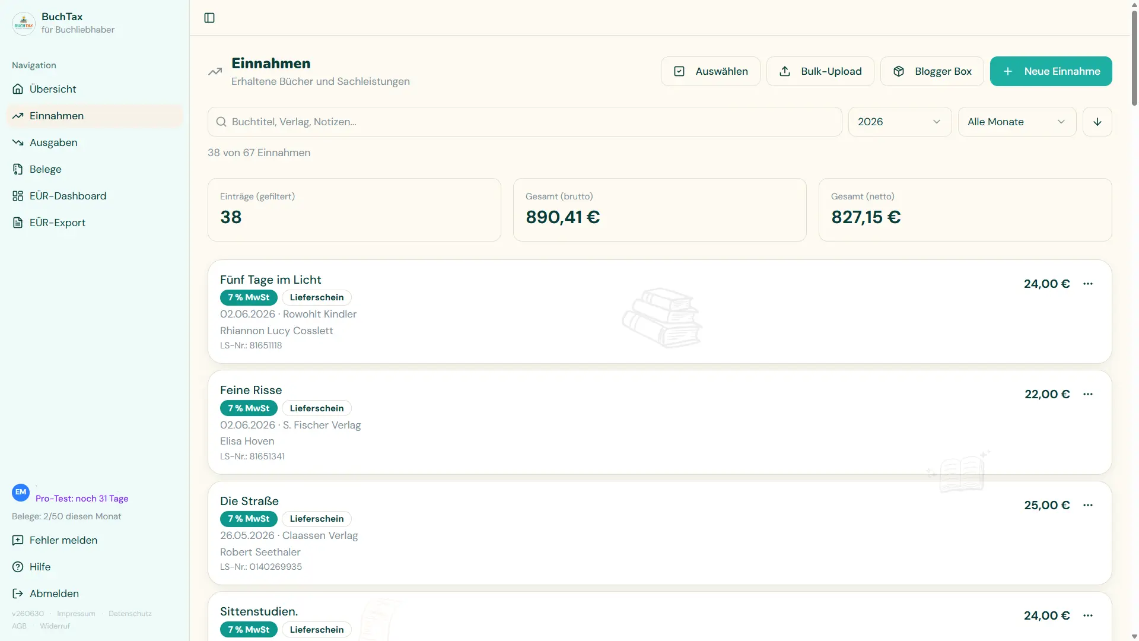
Task: Open EÜR-Dashboard
Action: coord(95,196)
